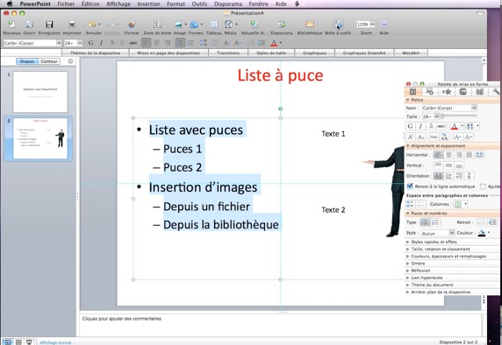Select the Format paintbrush icon

coord(132,25)
